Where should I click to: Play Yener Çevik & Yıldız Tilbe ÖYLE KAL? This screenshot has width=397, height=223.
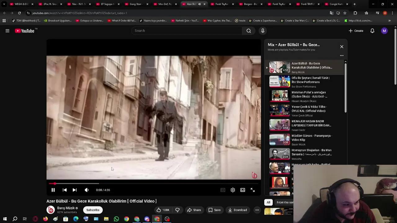(305, 111)
